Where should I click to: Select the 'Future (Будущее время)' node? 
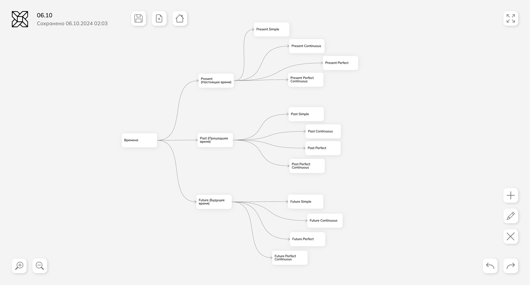pos(214,202)
